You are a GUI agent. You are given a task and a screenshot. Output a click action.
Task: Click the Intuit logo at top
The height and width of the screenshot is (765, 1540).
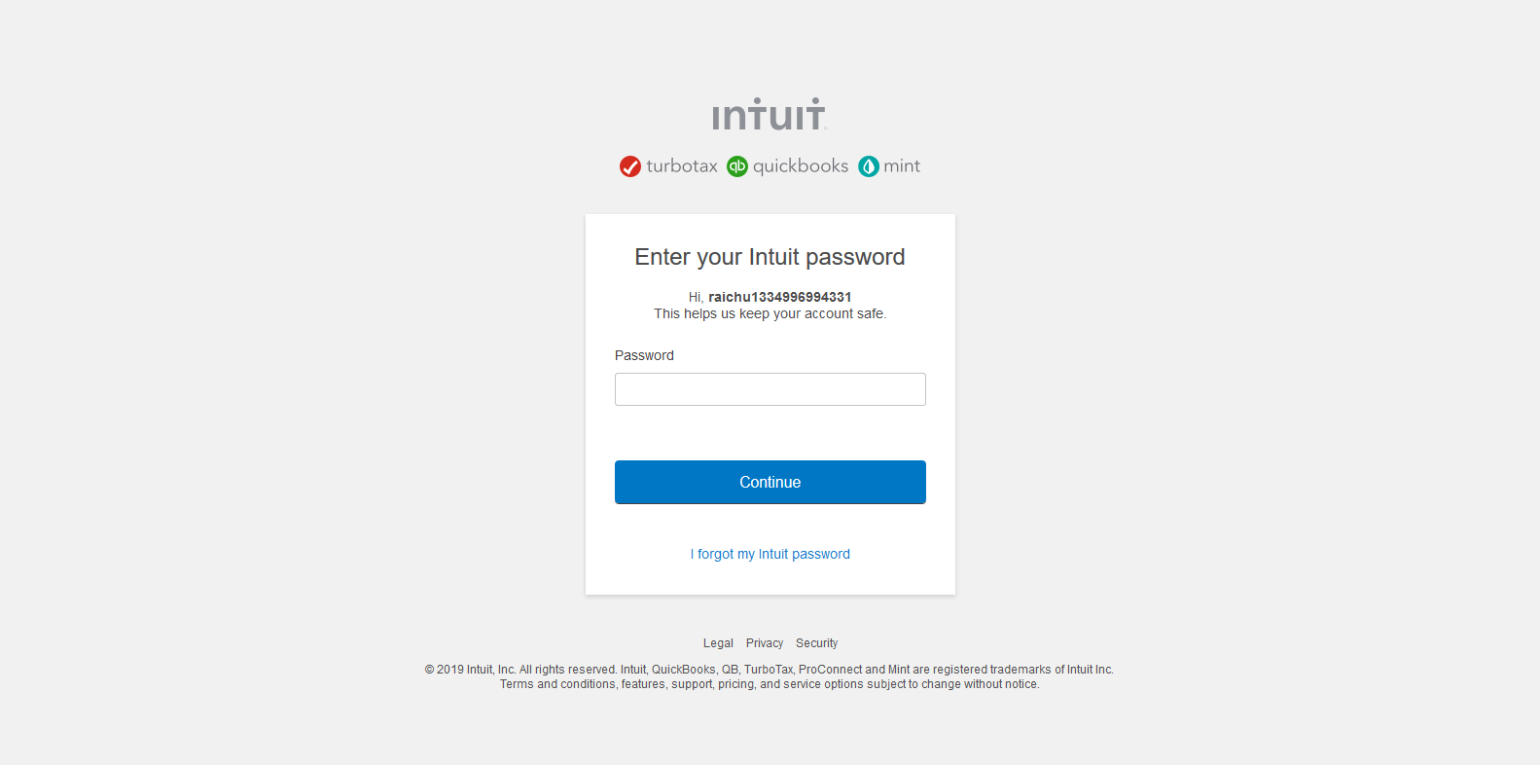tap(770, 114)
